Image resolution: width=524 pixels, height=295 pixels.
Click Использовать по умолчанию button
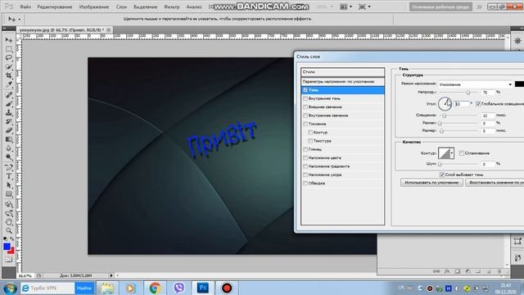coord(431,183)
